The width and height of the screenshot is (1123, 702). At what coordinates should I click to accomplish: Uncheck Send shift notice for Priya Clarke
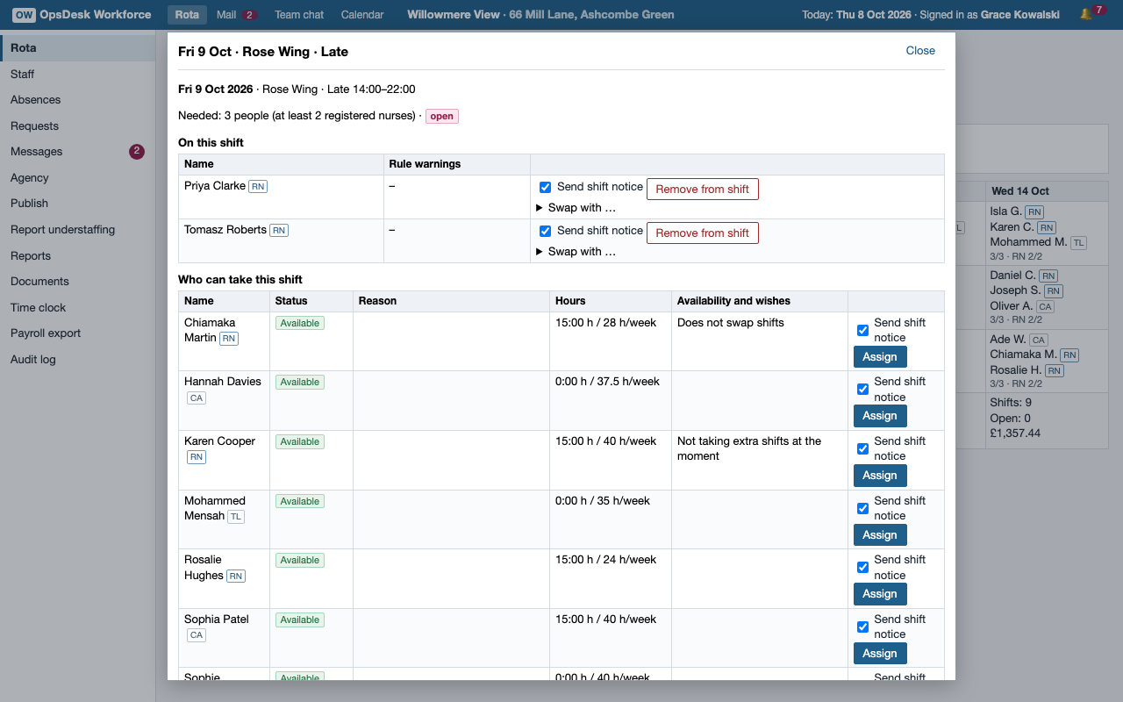(x=545, y=187)
